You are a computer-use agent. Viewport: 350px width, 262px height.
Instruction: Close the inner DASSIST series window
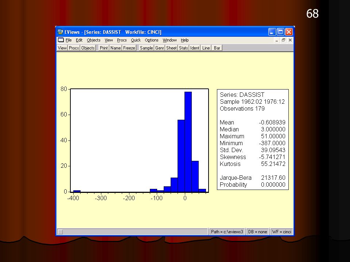pos(290,40)
